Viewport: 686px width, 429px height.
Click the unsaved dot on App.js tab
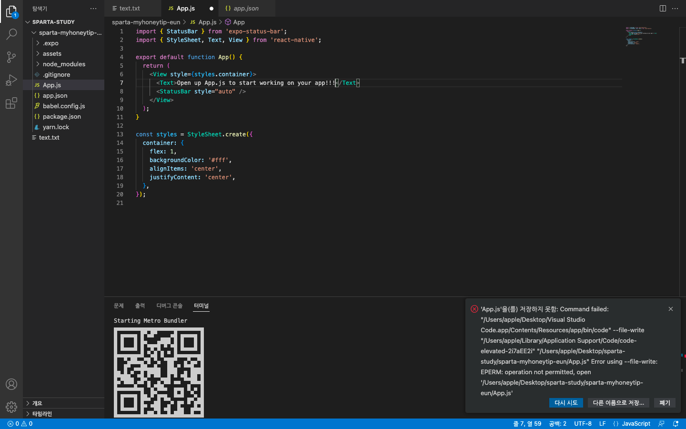(x=212, y=9)
